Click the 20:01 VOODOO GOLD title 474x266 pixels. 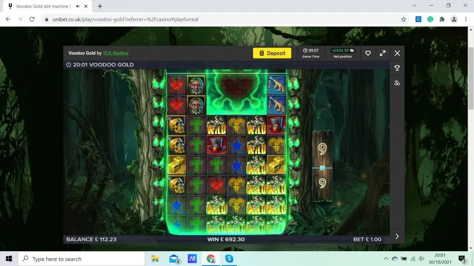[x=100, y=65]
